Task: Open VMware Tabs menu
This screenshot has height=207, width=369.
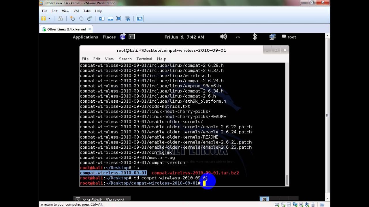Action: click(x=87, y=11)
